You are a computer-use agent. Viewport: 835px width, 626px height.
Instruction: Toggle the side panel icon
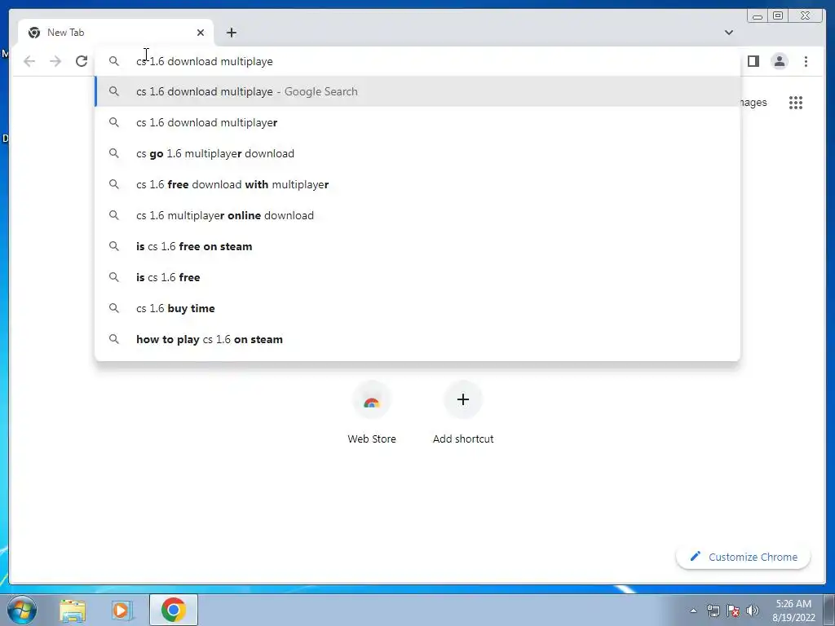click(753, 61)
